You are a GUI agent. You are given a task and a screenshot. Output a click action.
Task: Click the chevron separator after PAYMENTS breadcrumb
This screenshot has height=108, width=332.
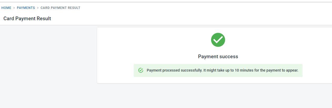coord(38,8)
